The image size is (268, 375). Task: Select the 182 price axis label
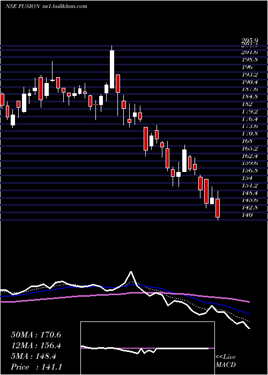247,104
